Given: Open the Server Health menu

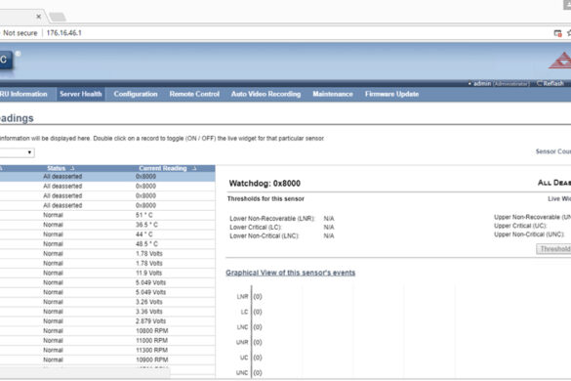Looking at the screenshot, I should 80,94.
